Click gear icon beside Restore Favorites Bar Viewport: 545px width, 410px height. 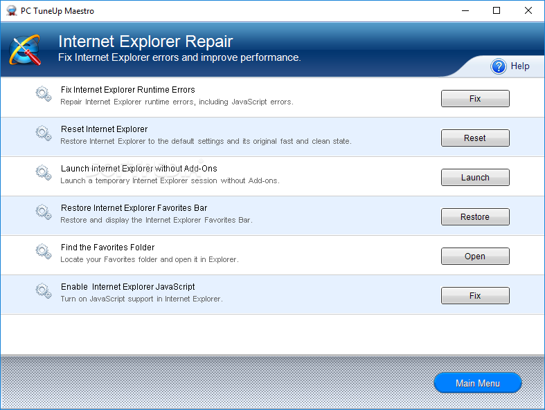[x=44, y=212]
